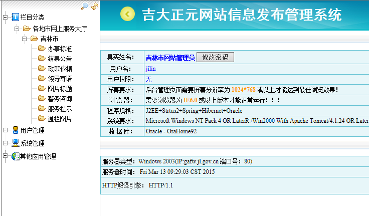Open the 用户管理 menu section
Image resolution: width=369 pixels, height=216 pixels.
coord(32,130)
